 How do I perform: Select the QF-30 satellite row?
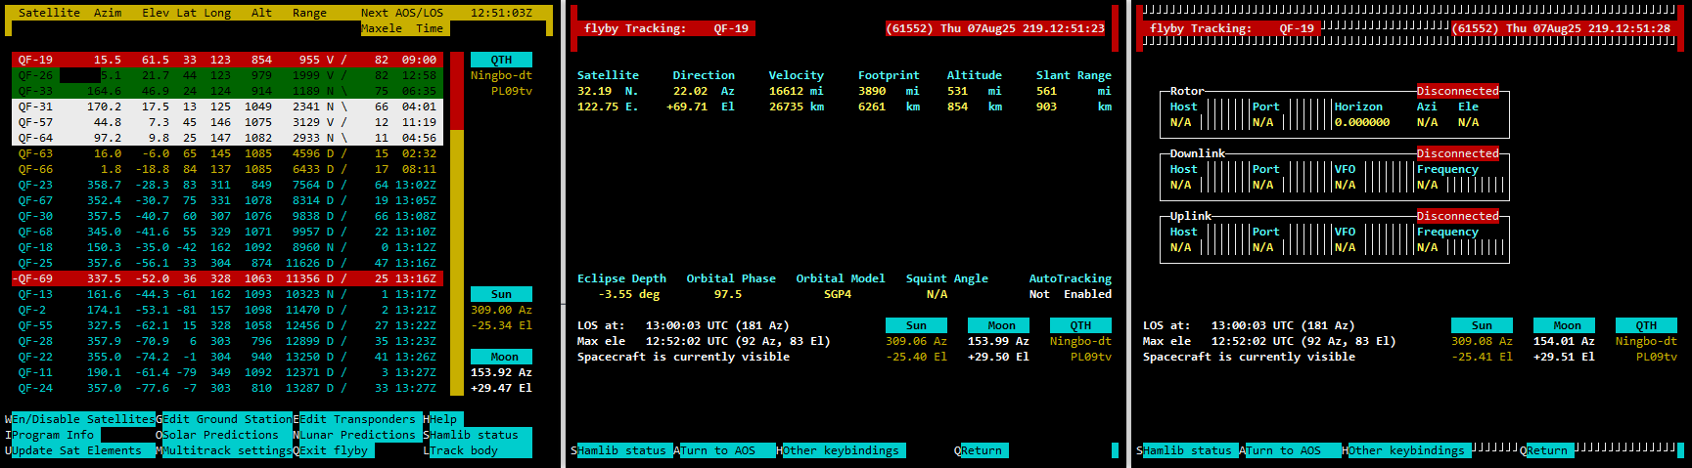point(227,216)
